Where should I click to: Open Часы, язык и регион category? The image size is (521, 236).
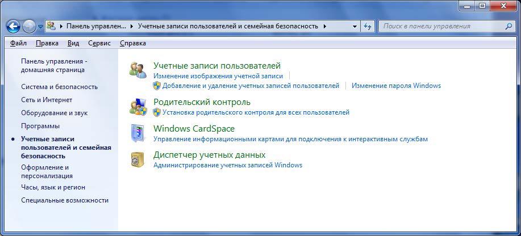[x=53, y=188]
